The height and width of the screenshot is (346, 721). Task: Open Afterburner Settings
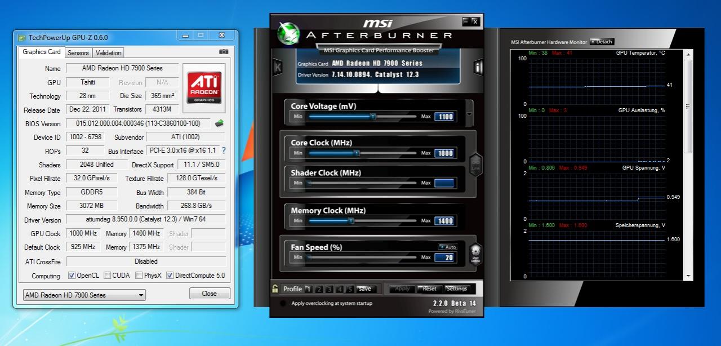point(456,289)
